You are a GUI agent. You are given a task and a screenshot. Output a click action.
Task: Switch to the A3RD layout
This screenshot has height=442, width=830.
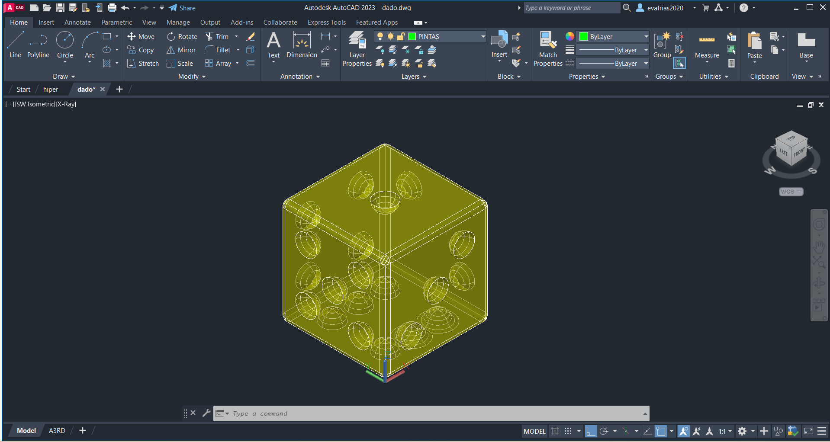[57, 431]
